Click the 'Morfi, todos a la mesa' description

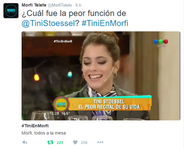pyautogui.click(x=44, y=133)
